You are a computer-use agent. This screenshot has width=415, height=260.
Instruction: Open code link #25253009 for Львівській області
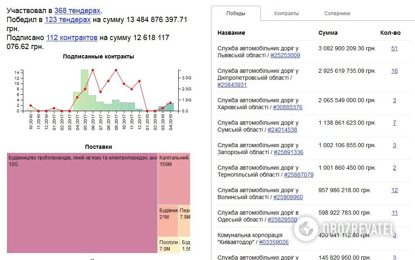click(x=285, y=55)
